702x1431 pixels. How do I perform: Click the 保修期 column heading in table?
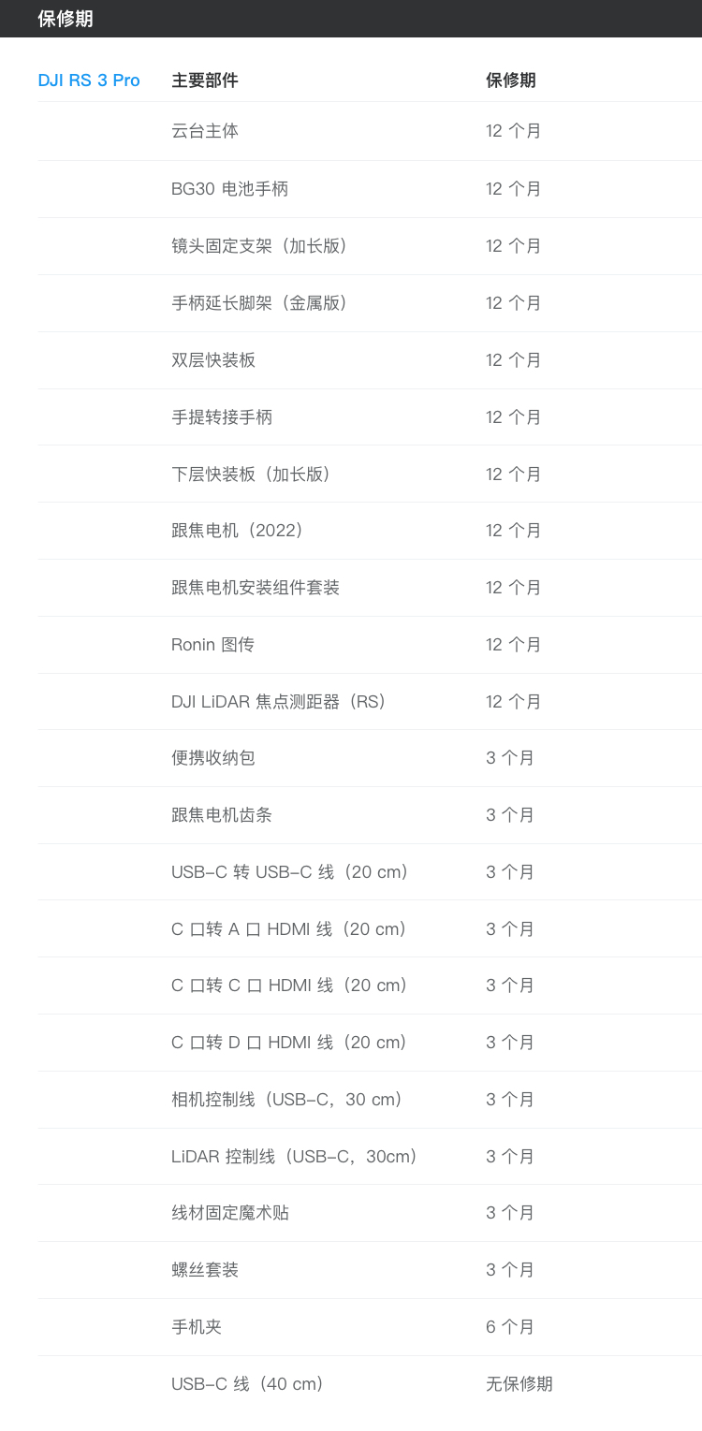[x=511, y=80]
